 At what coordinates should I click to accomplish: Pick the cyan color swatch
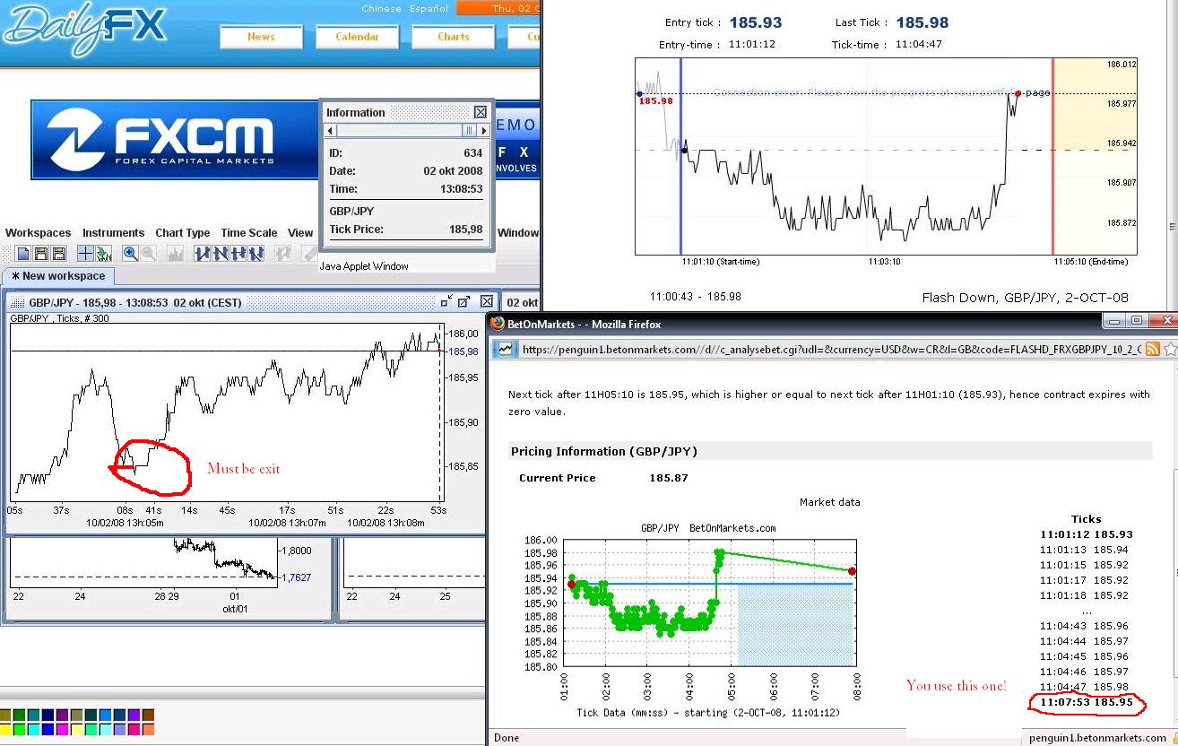pos(33,729)
